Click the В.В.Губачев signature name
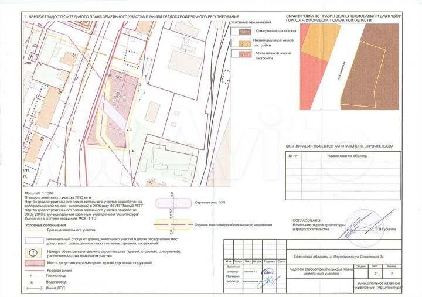Viewport: 422px width, 297px height. click(386, 229)
